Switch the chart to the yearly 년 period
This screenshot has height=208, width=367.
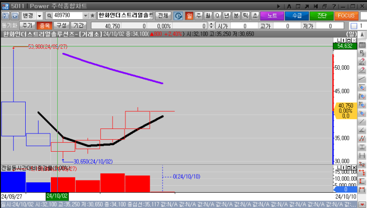point(227,16)
